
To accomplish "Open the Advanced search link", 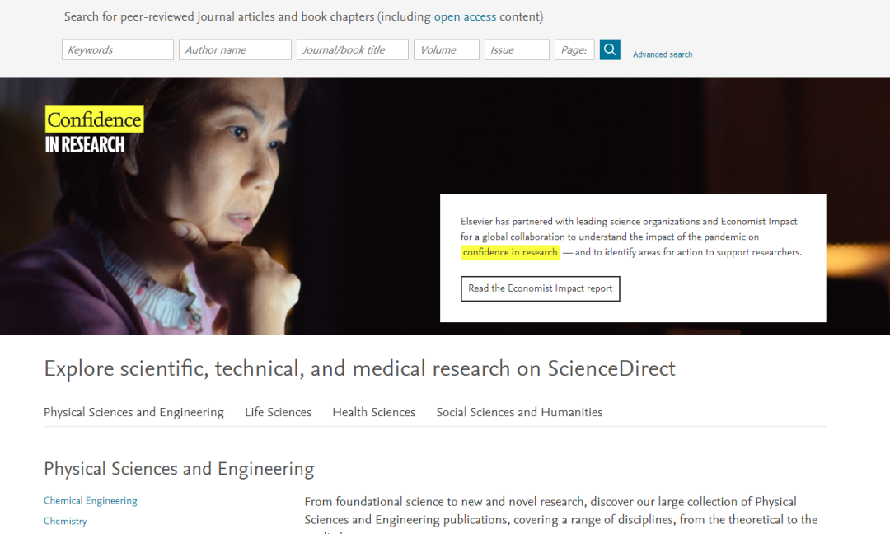I will (x=663, y=54).
